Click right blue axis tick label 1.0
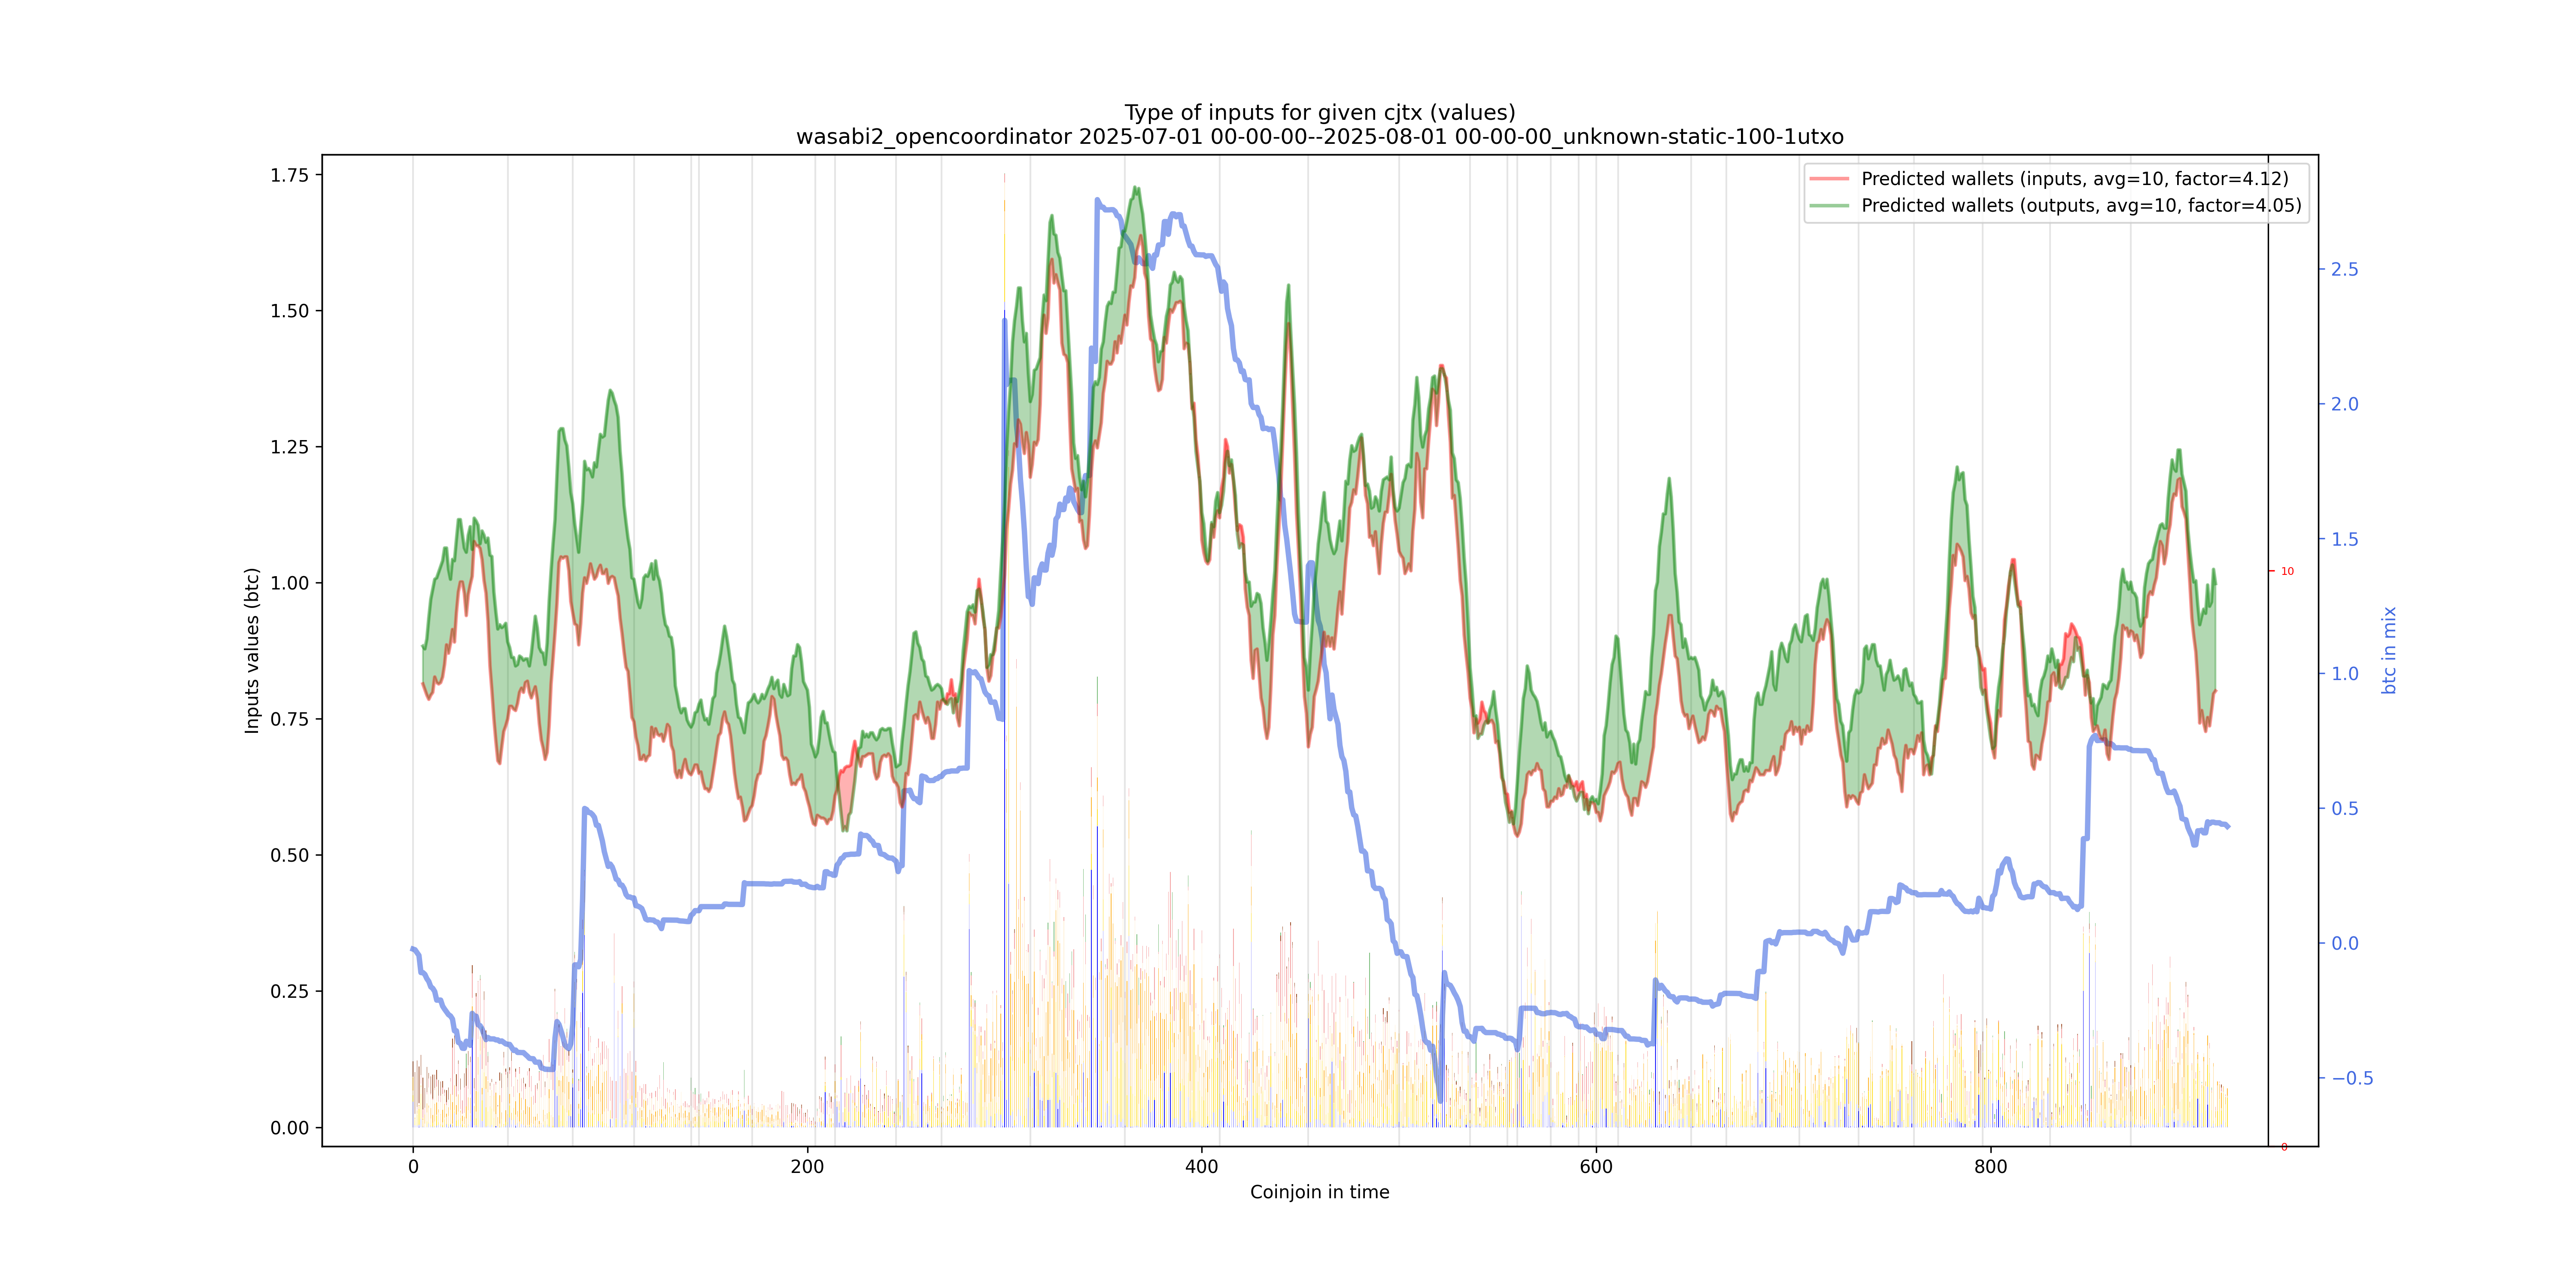 pyautogui.click(x=2345, y=673)
